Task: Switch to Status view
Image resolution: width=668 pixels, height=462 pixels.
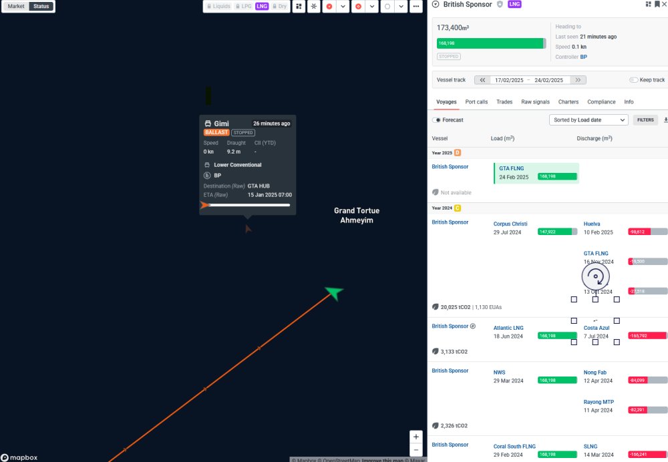Action: tap(41, 7)
